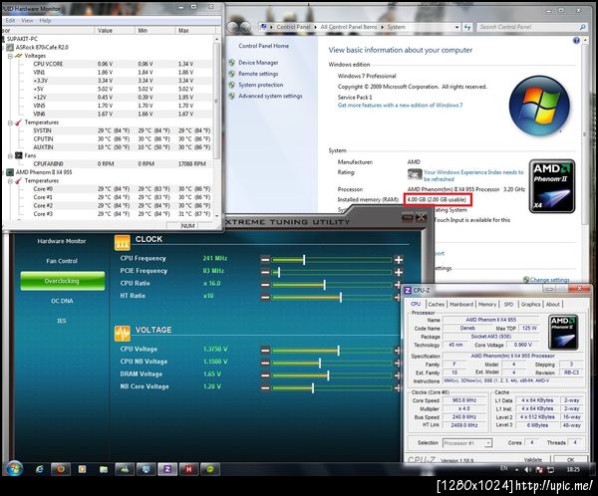Decrease CPU Ratio with minus button

pos(265,285)
